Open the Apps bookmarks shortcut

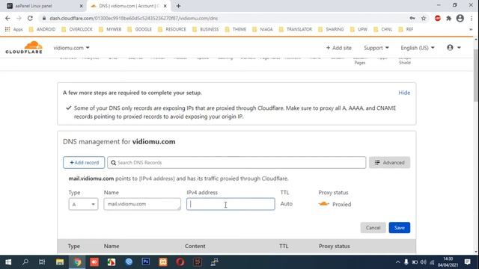point(13,29)
